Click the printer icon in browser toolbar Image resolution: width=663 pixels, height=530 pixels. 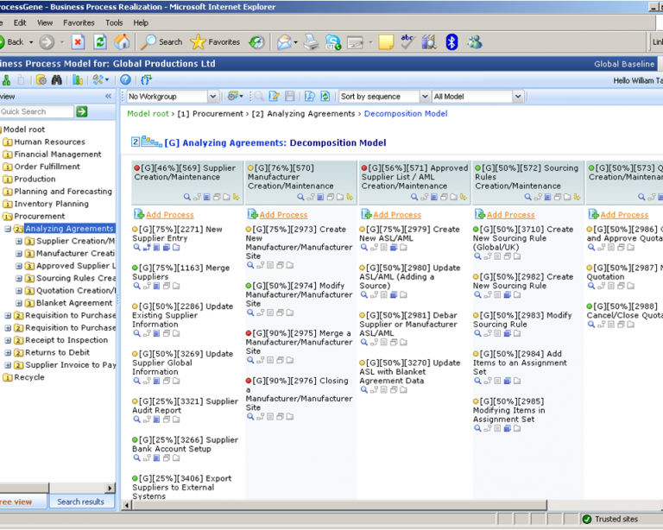pos(311,41)
